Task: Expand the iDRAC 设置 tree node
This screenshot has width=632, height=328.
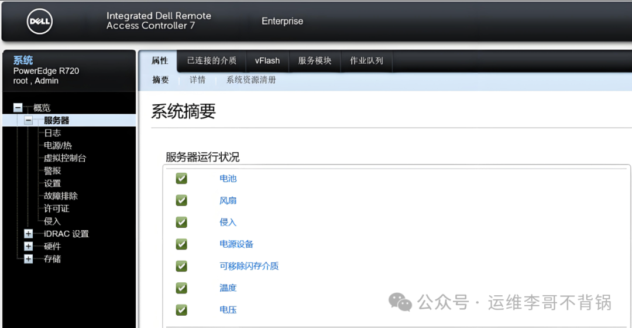Action: tap(28, 234)
